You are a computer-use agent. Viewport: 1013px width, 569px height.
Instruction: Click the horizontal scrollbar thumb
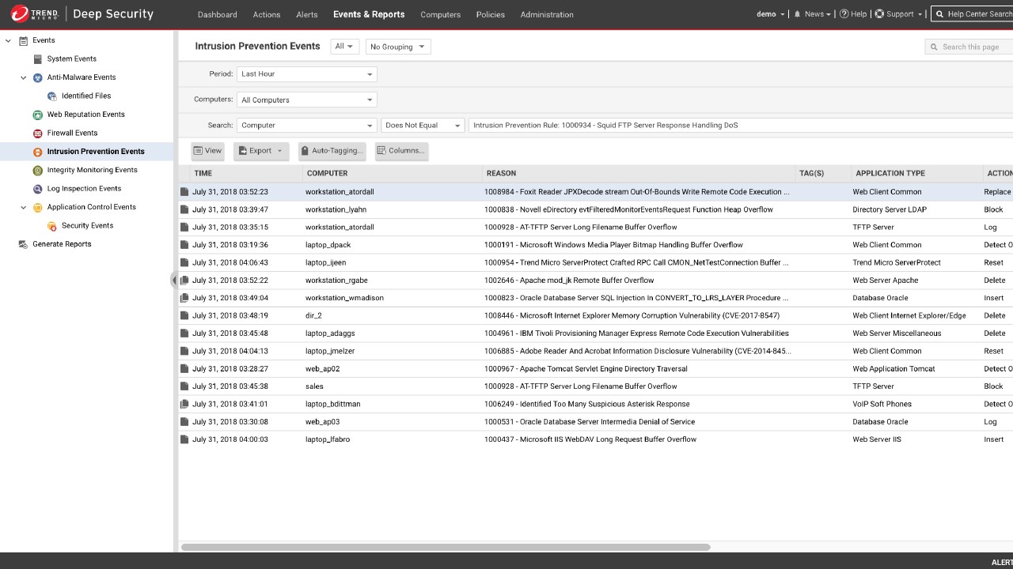(446, 547)
